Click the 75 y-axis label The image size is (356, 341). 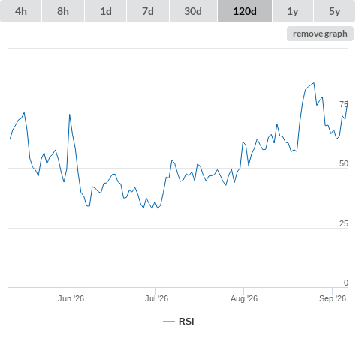(x=344, y=104)
